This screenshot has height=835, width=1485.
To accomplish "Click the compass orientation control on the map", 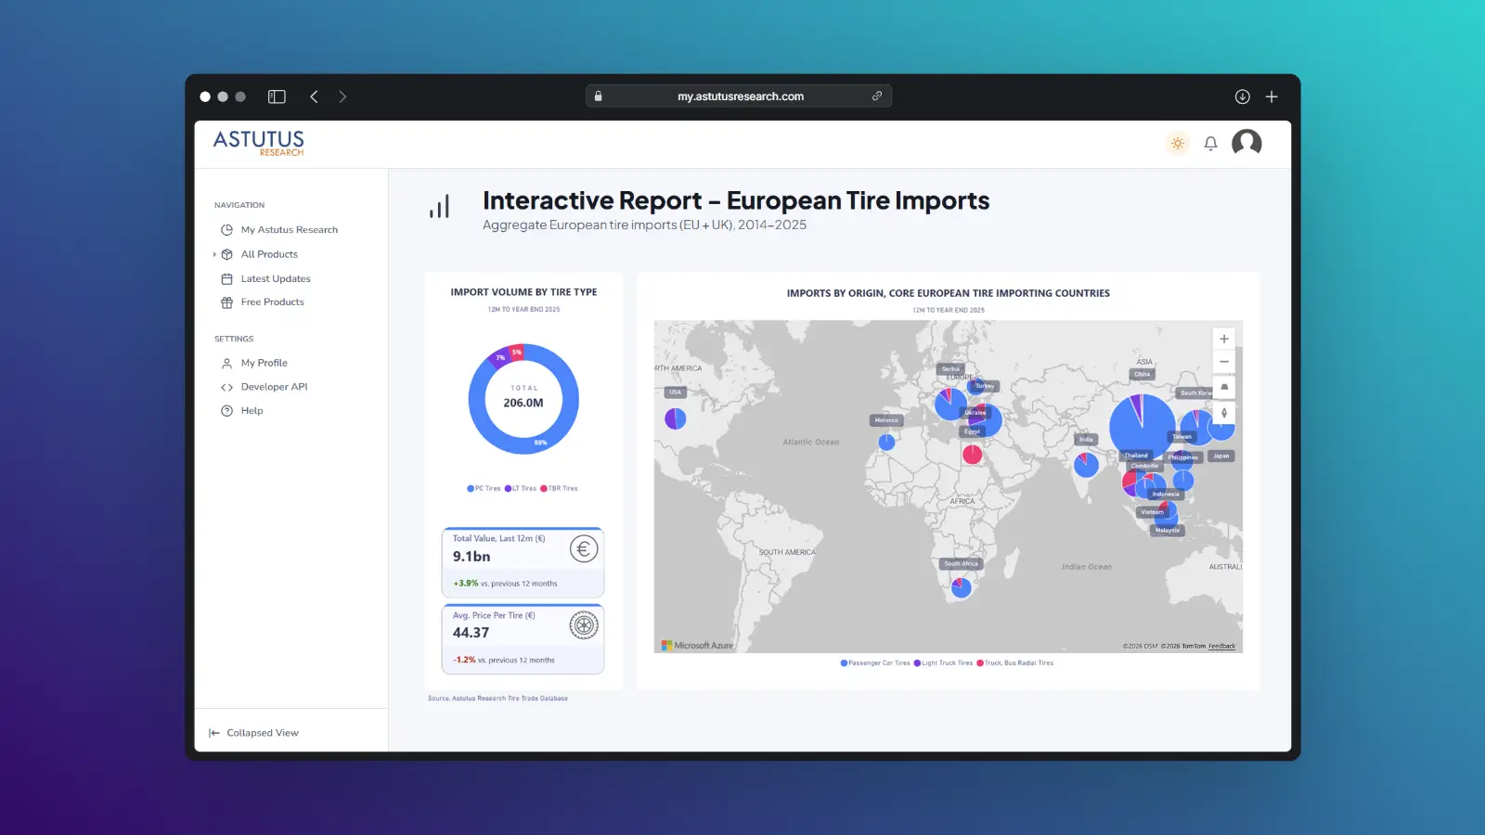I will click(1223, 412).
